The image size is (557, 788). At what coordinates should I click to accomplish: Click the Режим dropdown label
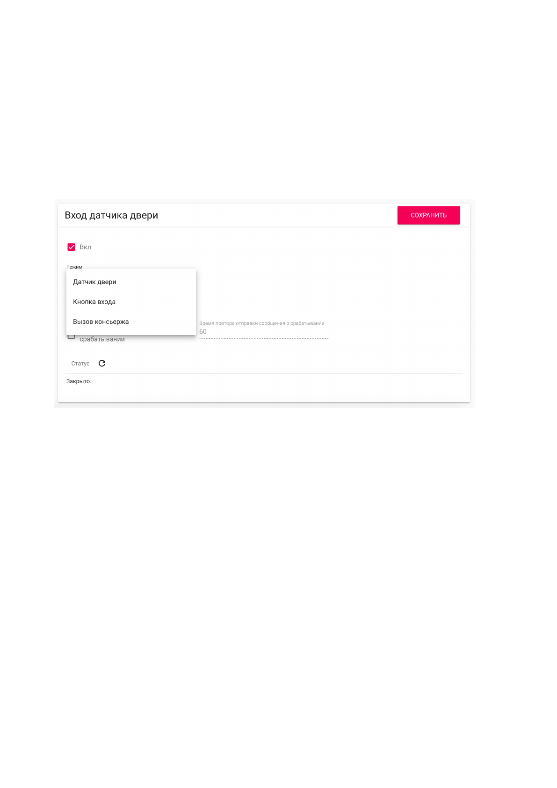click(74, 267)
